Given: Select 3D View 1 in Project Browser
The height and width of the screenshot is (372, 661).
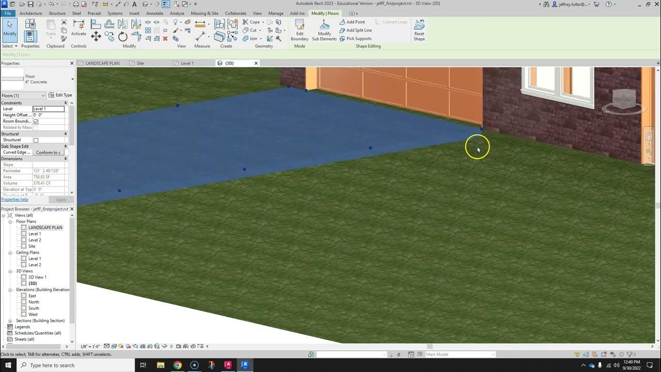Looking at the screenshot, I should [x=37, y=277].
